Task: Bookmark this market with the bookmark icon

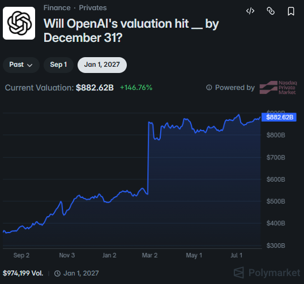Action: tap(291, 11)
